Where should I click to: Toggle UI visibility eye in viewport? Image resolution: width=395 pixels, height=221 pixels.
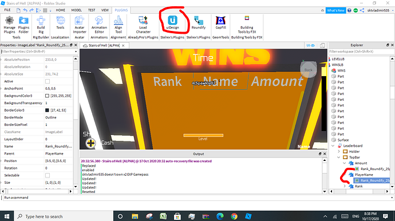pyautogui.click(x=311, y=45)
